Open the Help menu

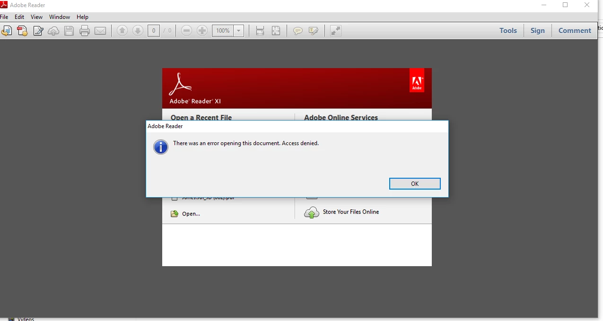[83, 17]
